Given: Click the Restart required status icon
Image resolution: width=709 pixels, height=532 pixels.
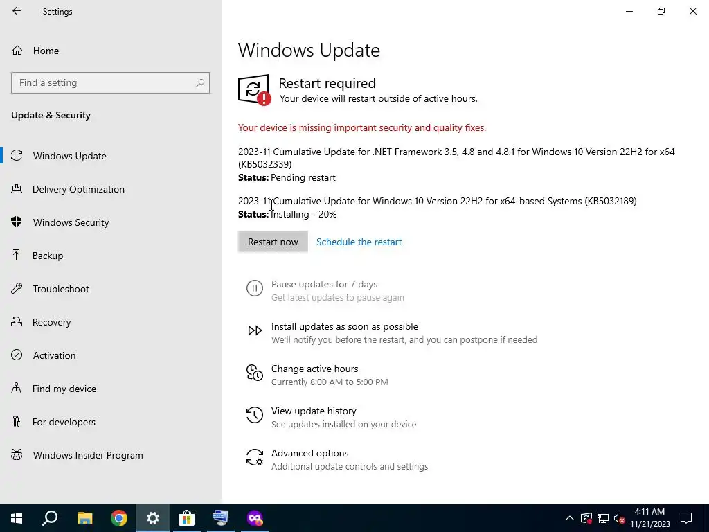Looking at the screenshot, I should click(x=254, y=89).
